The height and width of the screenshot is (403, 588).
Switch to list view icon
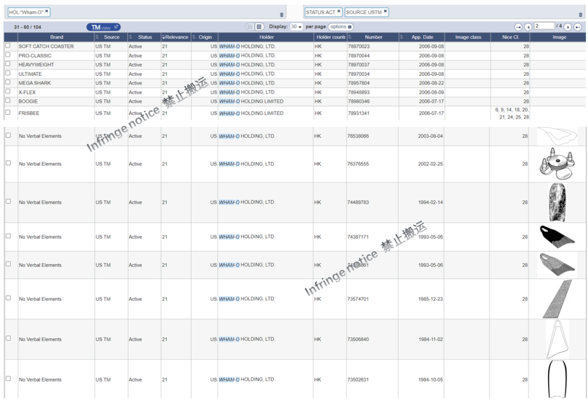[250, 27]
